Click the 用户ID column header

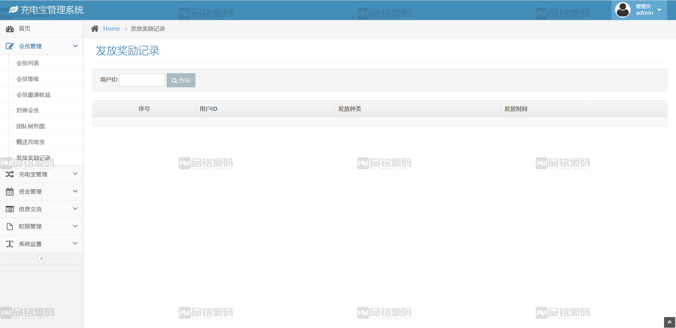pyautogui.click(x=265, y=109)
